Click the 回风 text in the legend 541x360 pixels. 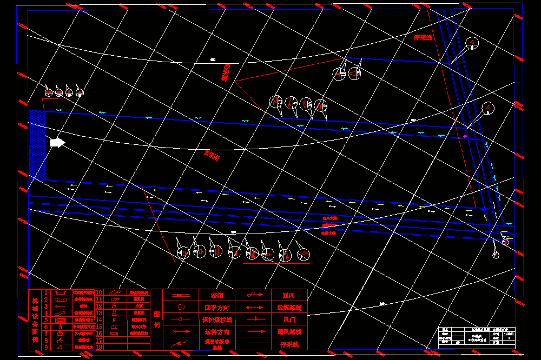(288, 296)
